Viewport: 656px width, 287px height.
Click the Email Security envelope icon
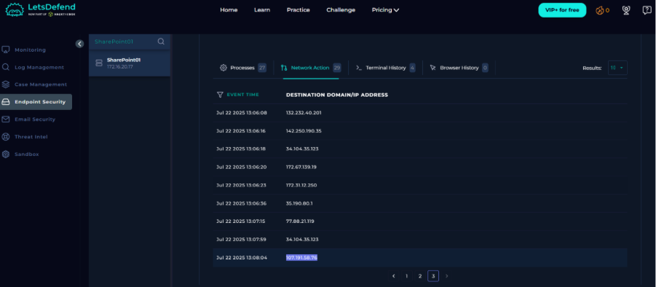click(6, 119)
